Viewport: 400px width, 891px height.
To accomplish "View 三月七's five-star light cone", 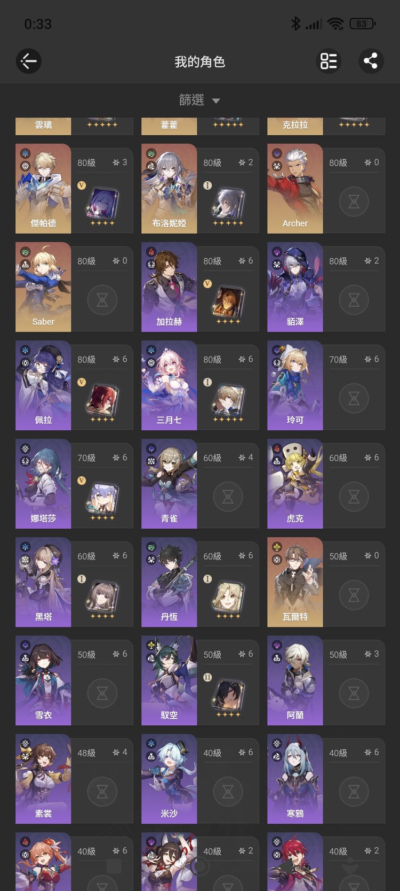I will coord(228,402).
